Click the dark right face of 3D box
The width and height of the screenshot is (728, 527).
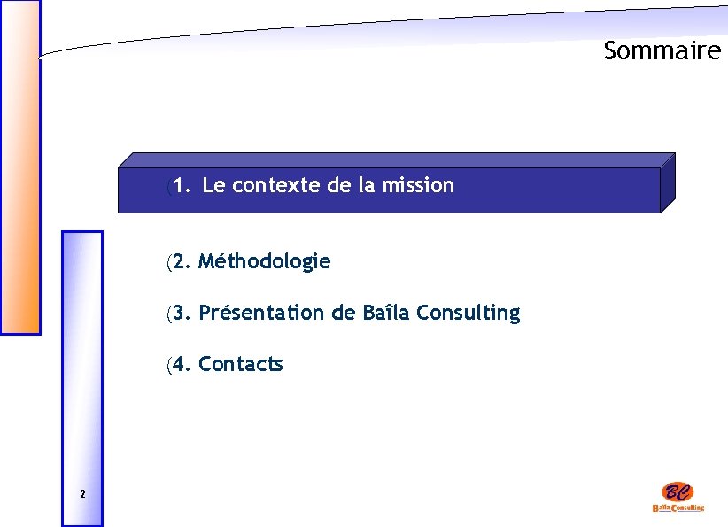[x=668, y=183]
